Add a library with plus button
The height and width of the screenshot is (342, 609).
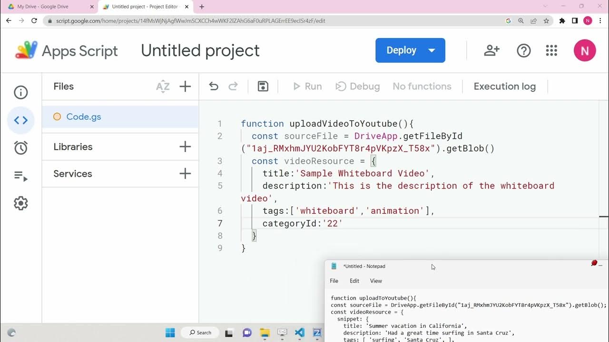(x=185, y=147)
